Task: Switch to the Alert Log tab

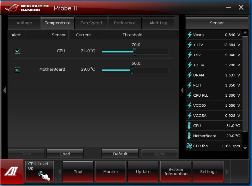Action: pyautogui.click(x=158, y=23)
